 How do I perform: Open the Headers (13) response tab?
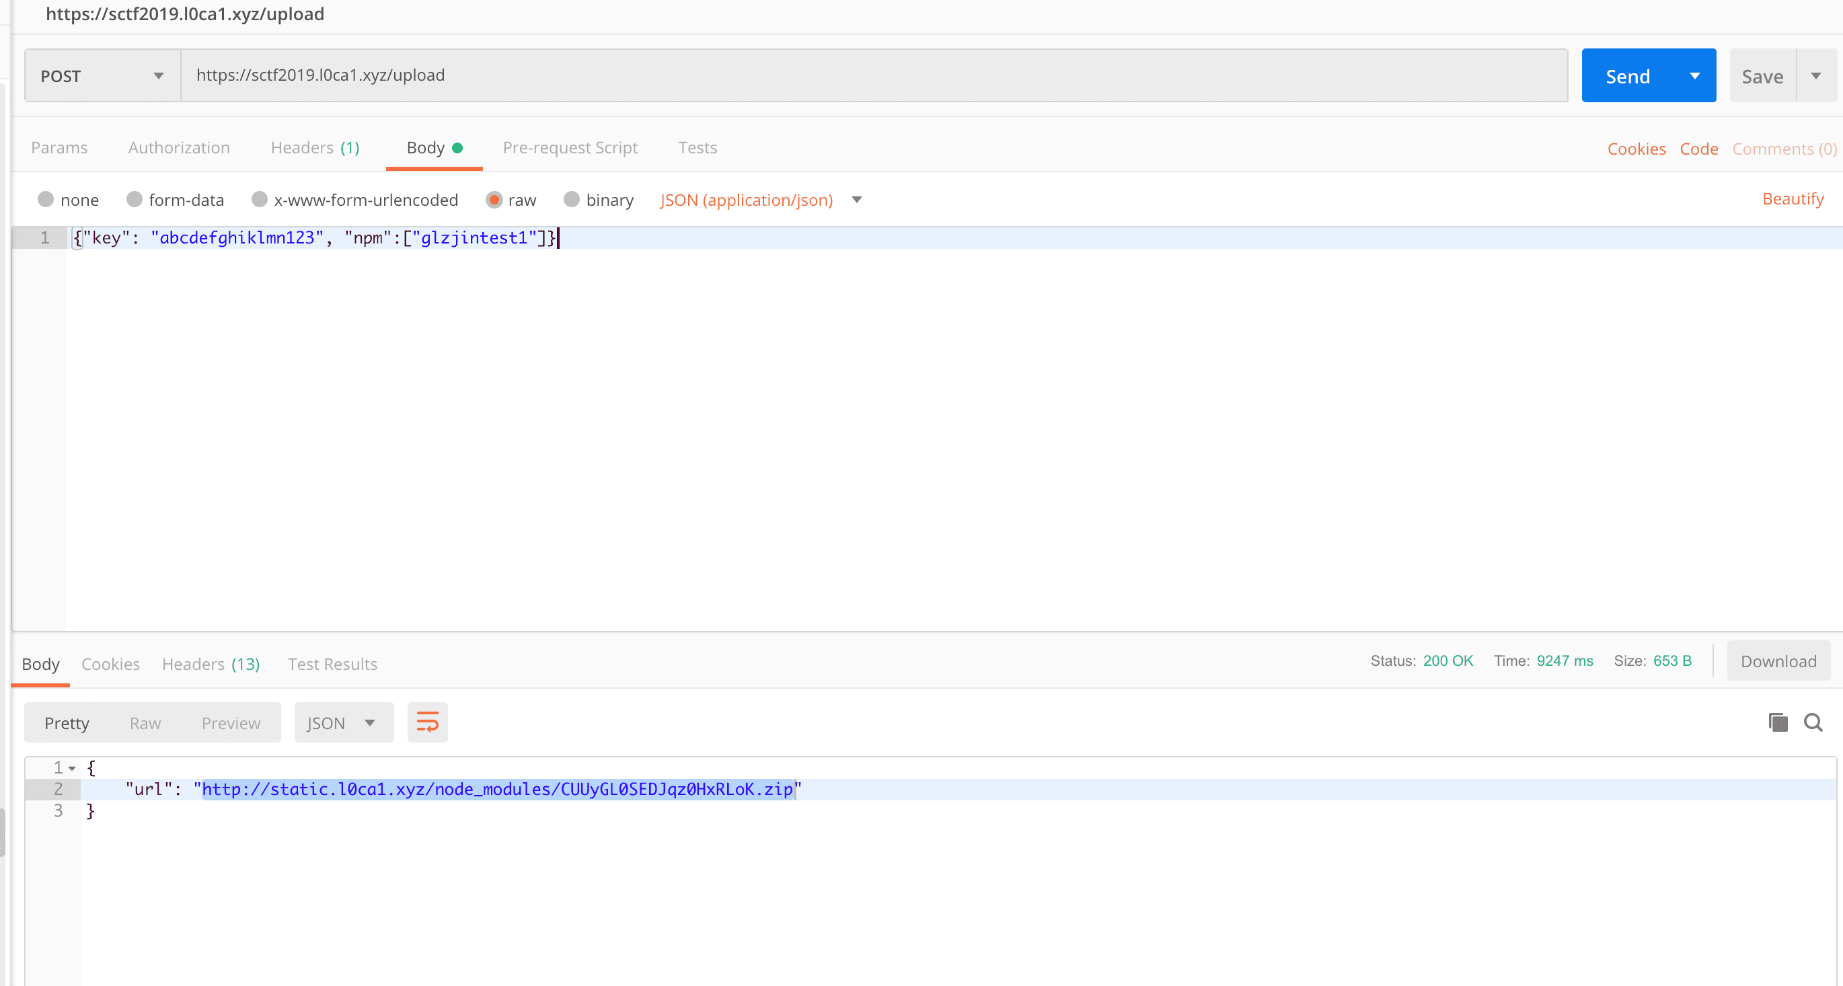[x=211, y=664]
